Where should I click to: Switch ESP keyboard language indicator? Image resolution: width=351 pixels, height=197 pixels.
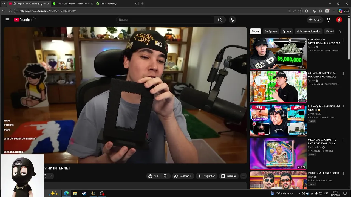click(326, 193)
